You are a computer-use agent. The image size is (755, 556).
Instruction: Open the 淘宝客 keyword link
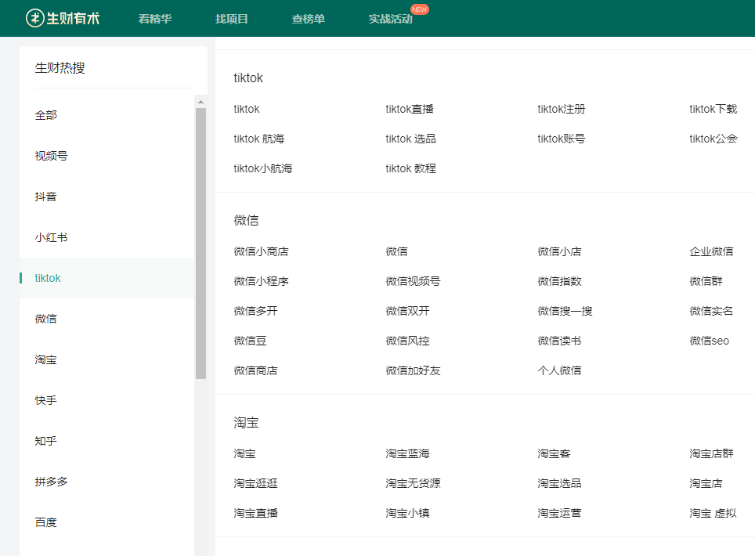coord(554,453)
